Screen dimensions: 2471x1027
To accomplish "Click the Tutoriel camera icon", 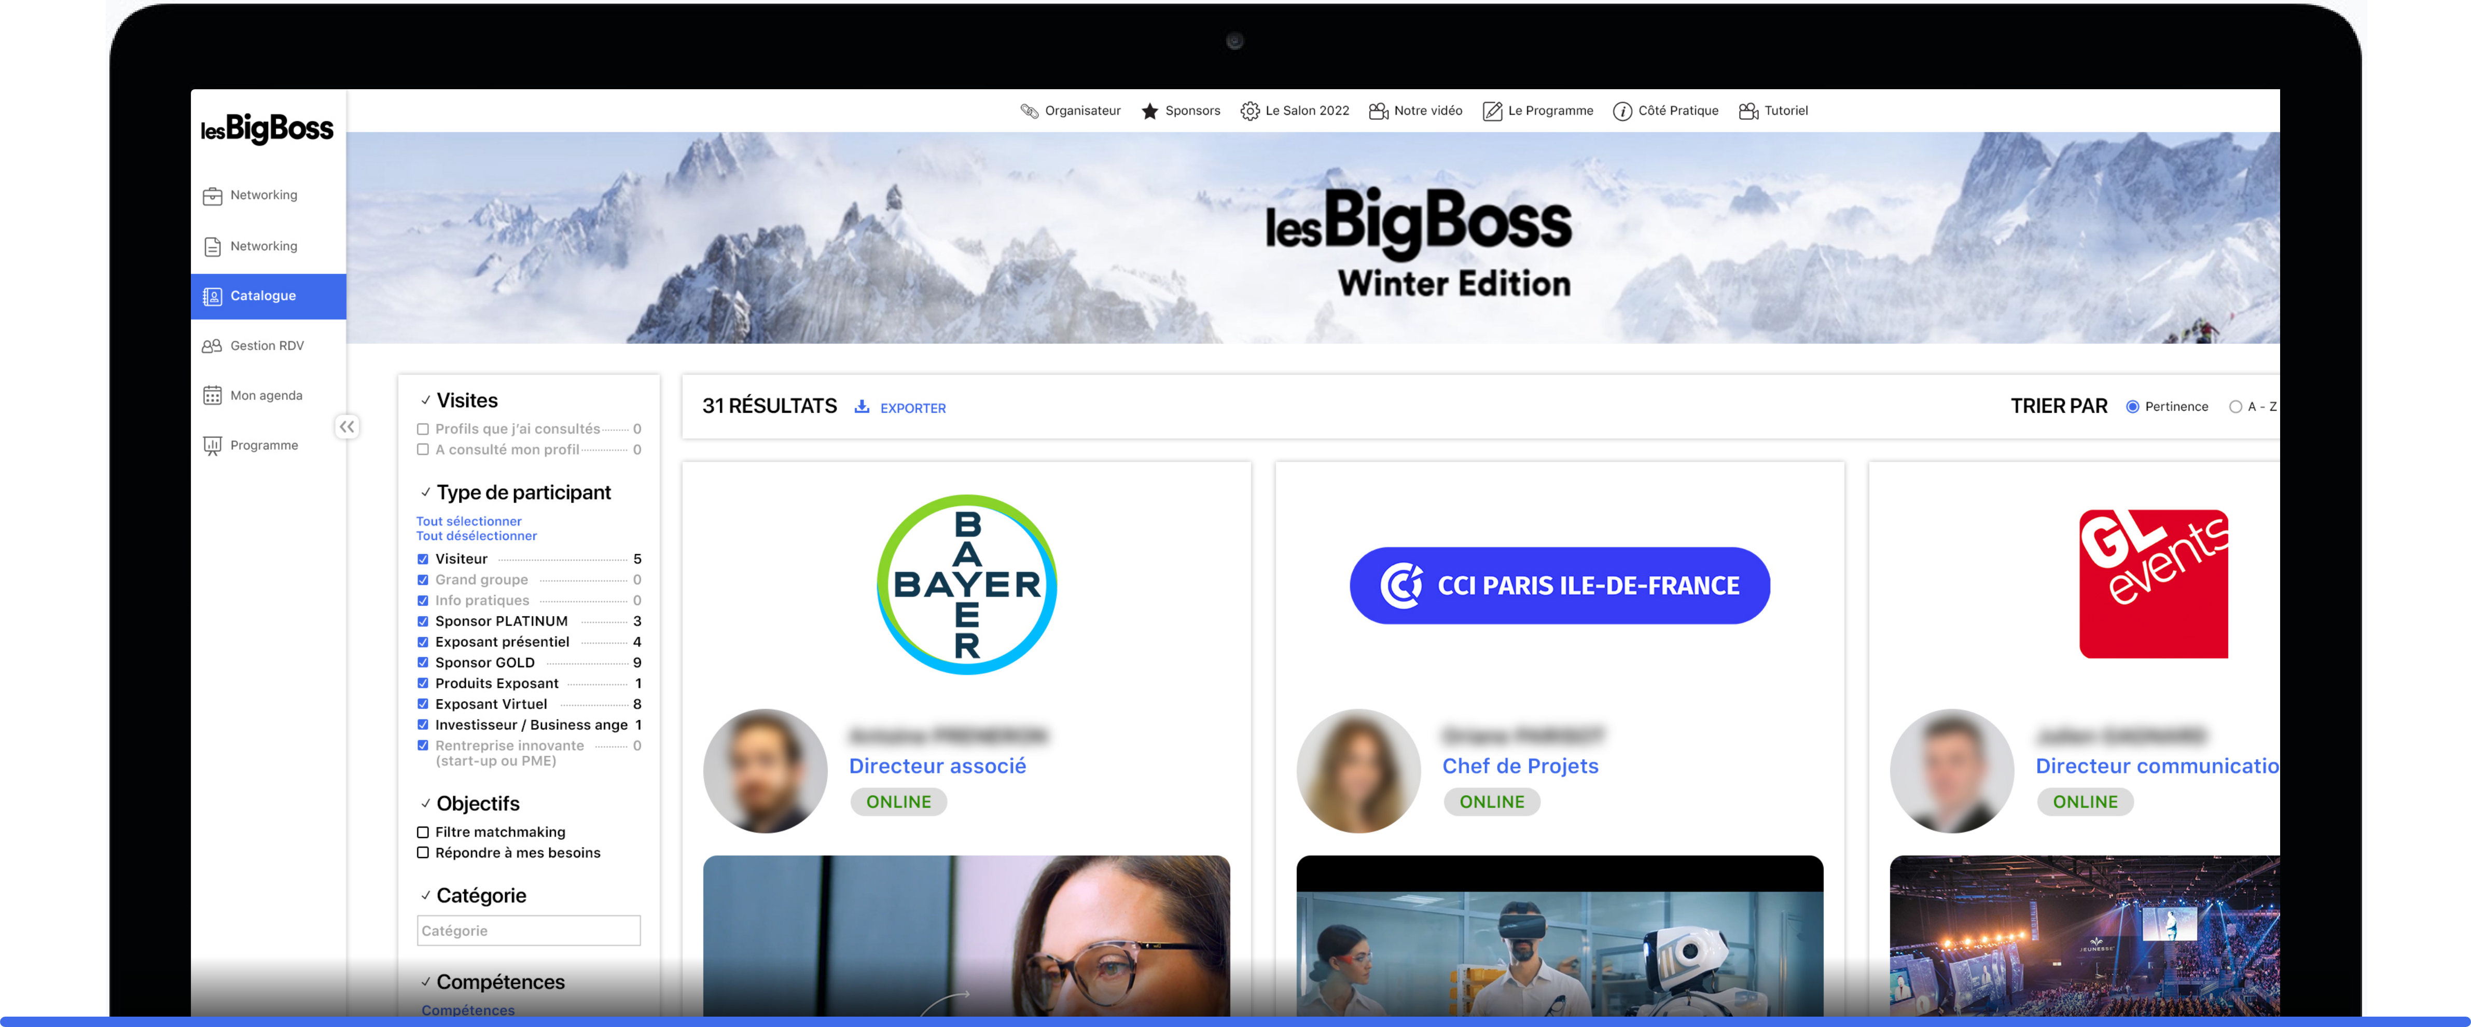I will pyautogui.click(x=1748, y=111).
